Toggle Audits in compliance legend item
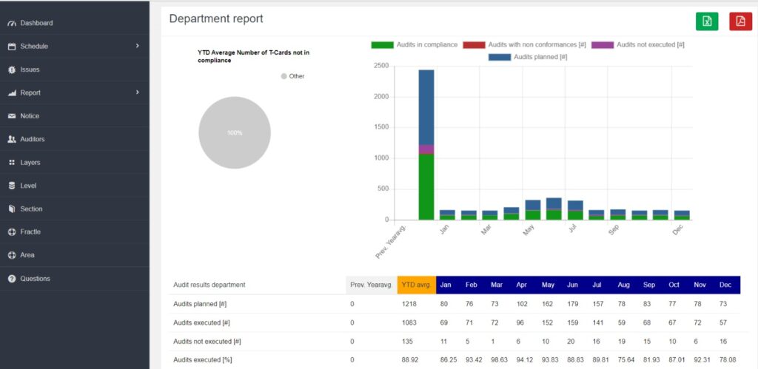 pos(414,44)
